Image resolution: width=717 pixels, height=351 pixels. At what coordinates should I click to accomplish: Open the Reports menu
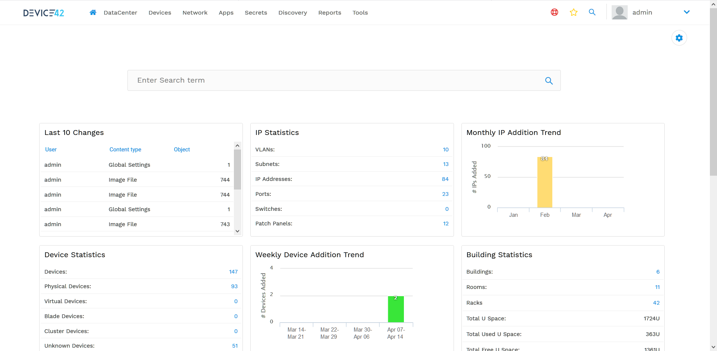[x=330, y=13]
